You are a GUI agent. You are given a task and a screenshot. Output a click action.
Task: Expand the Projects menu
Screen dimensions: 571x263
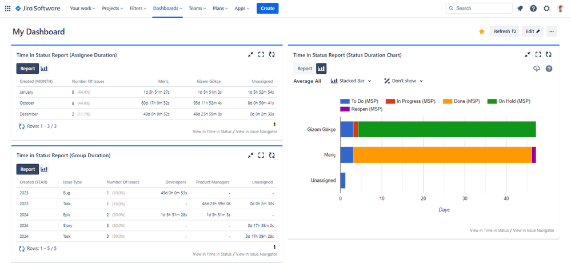coord(113,9)
